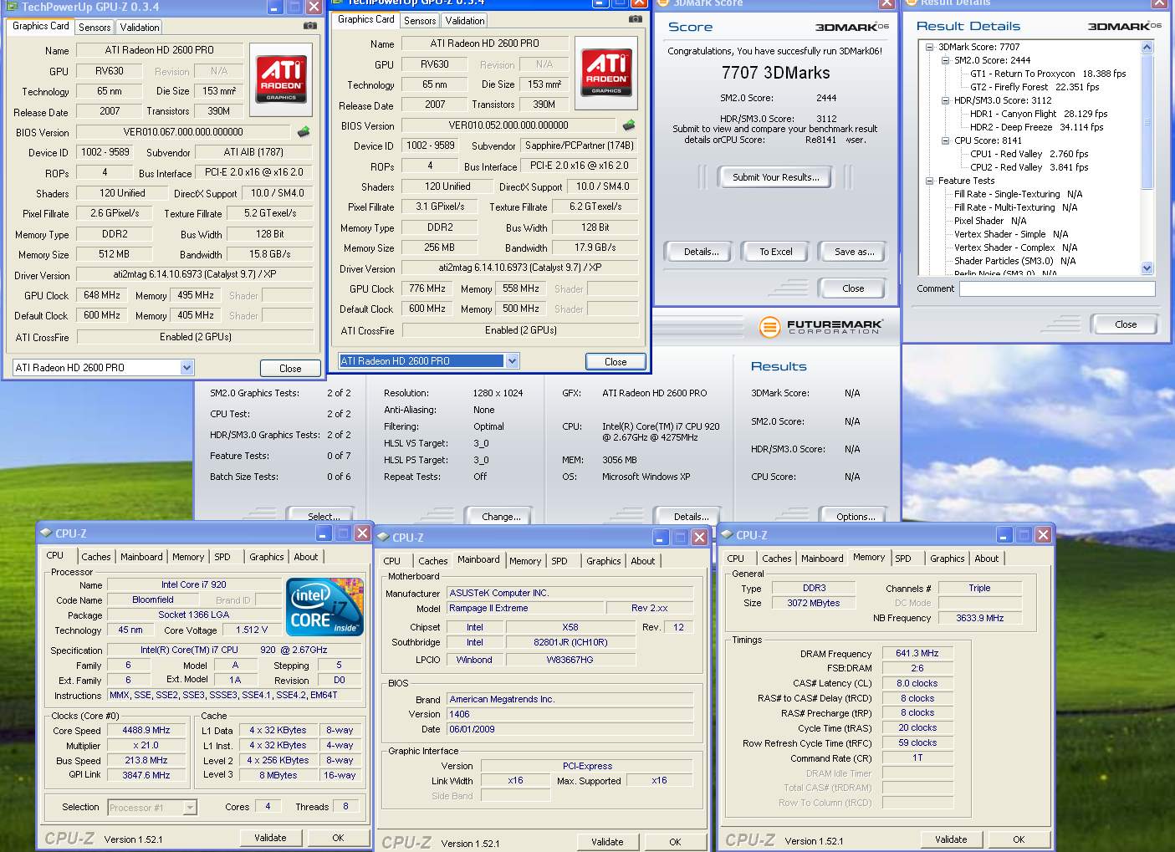Click Validate in left CPU-Z window
This screenshot has width=1175, height=852.
point(270,838)
